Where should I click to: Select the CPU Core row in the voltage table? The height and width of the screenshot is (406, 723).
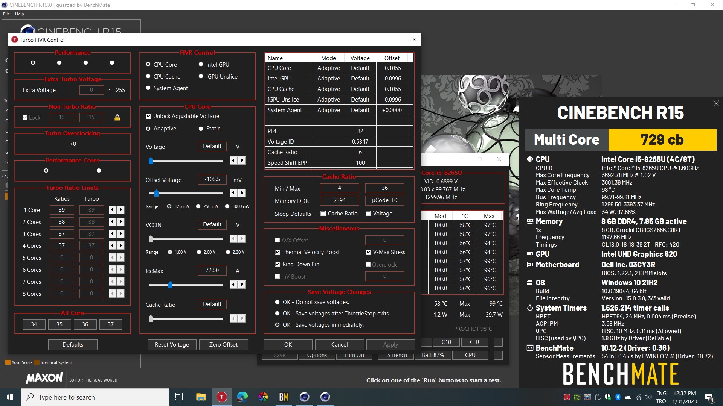(339, 68)
